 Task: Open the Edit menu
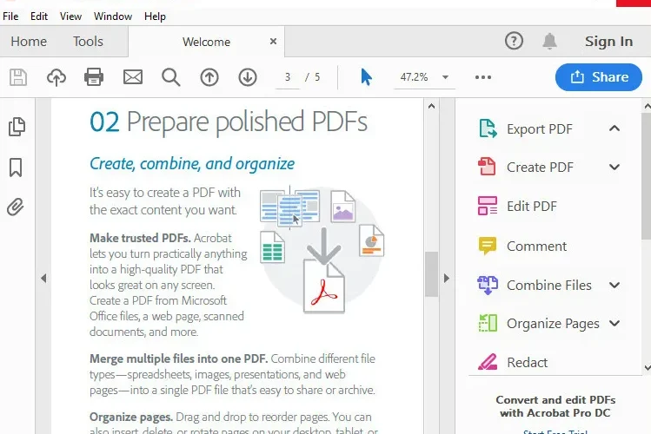point(39,16)
